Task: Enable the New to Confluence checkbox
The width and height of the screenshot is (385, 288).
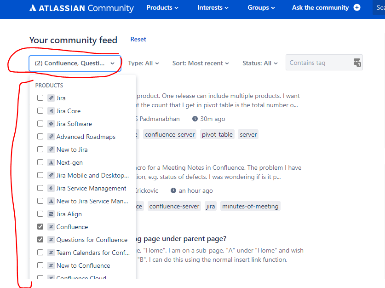Action: [40, 265]
